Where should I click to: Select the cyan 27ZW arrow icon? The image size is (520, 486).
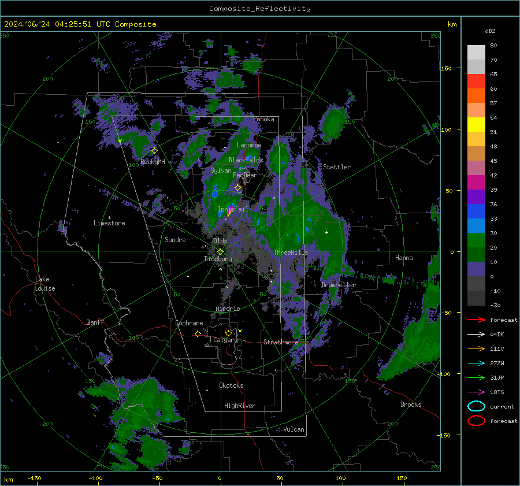coord(476,363)
